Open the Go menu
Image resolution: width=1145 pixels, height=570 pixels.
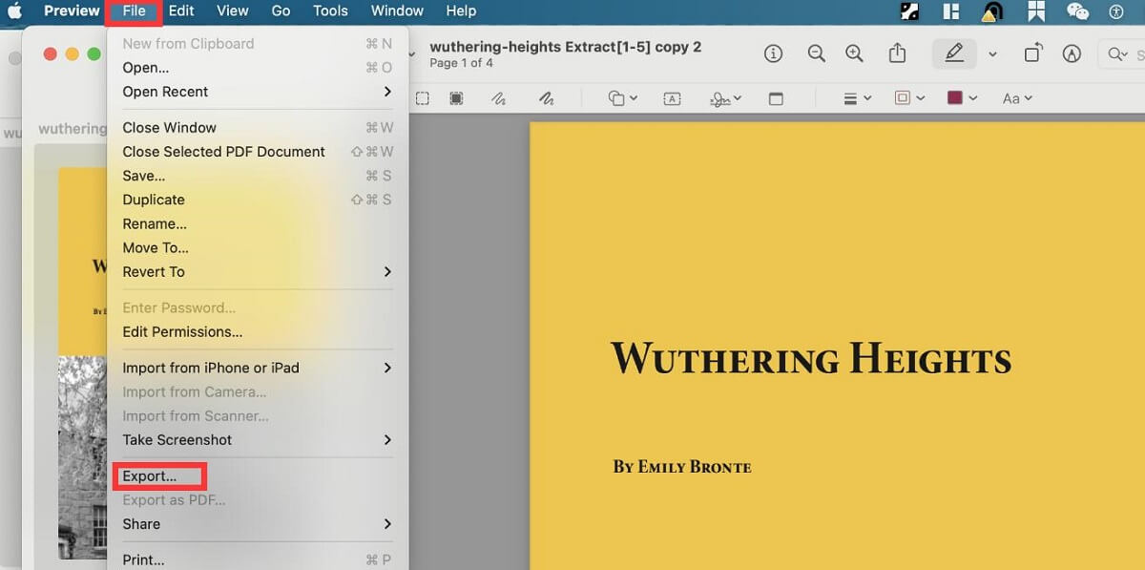pos(281,11)
